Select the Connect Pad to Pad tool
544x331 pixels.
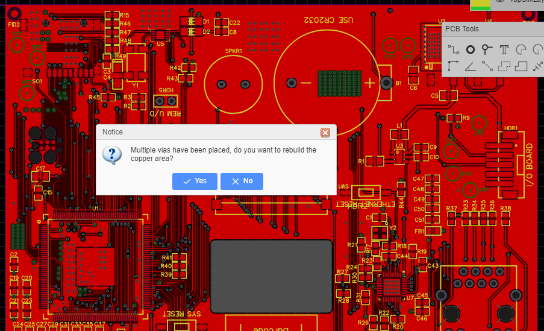[x=487, y=66]
